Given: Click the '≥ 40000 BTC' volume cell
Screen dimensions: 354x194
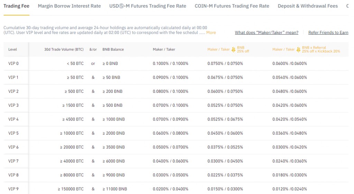Looking at the screenshot, I should pos(72,161).
